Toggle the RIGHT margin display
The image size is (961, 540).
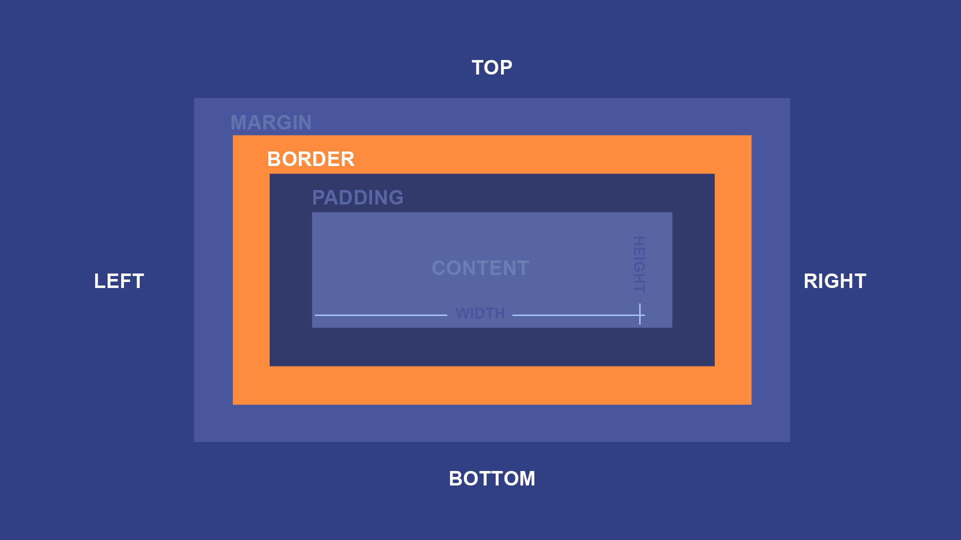[835, 280]
